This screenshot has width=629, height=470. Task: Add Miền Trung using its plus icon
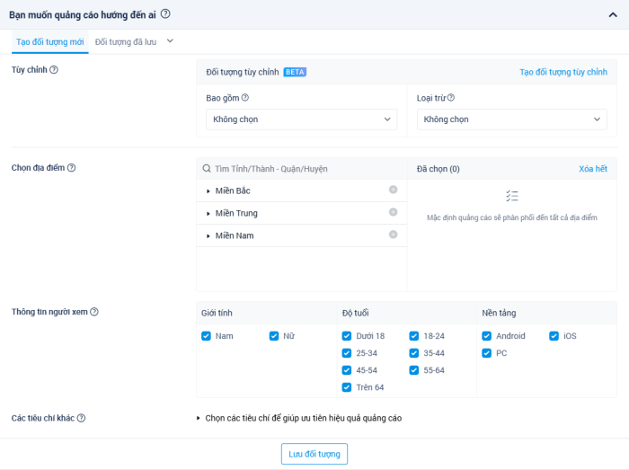[x=393, y=212]
